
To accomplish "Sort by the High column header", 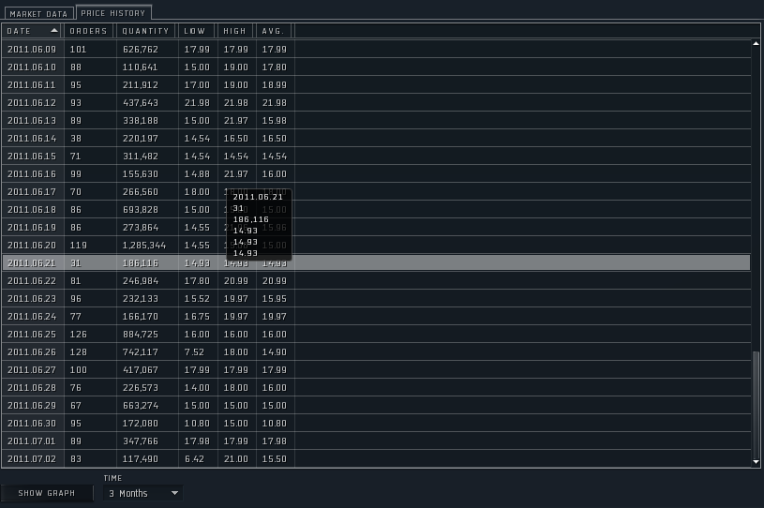I will [235, 31].
